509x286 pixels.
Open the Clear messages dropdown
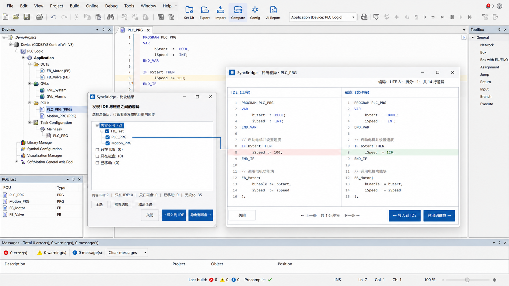145,253
